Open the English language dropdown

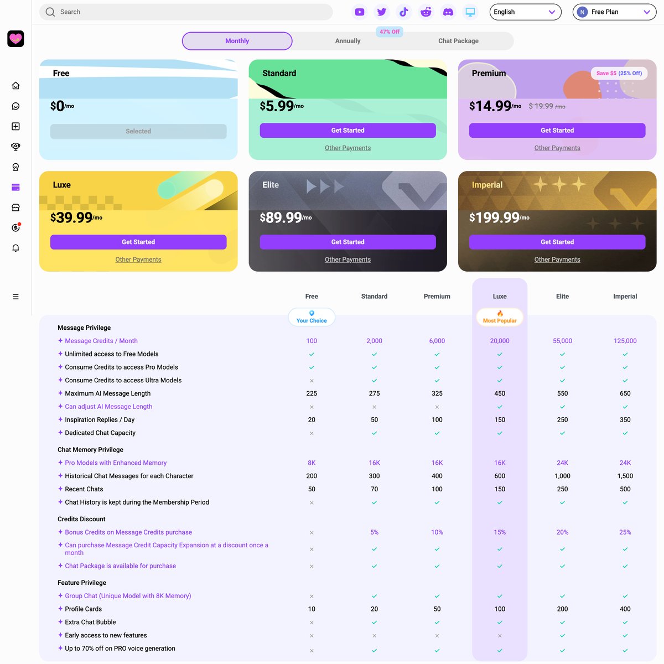(x=525, y=12)
